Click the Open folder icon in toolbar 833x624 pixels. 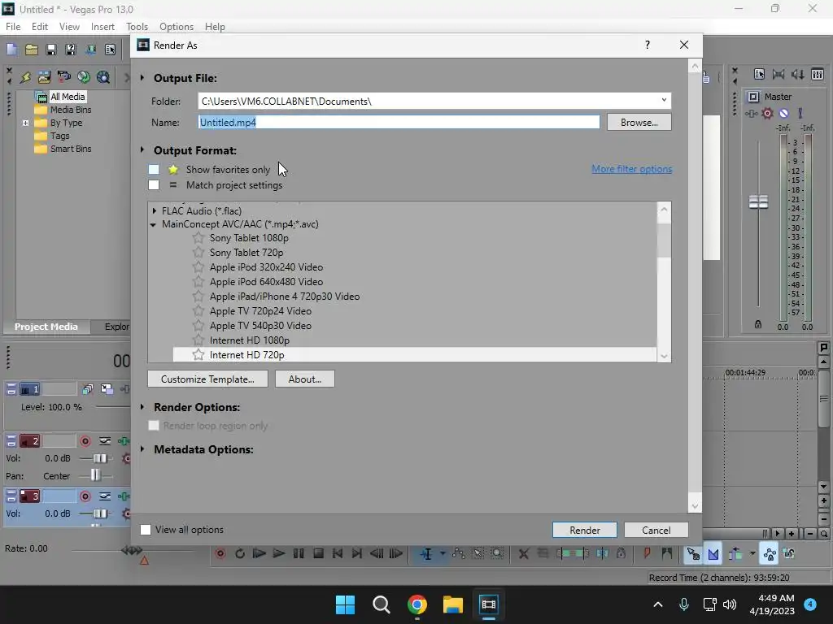click(32, 50)
